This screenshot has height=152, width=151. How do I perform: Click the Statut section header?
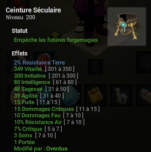[20, 31]
